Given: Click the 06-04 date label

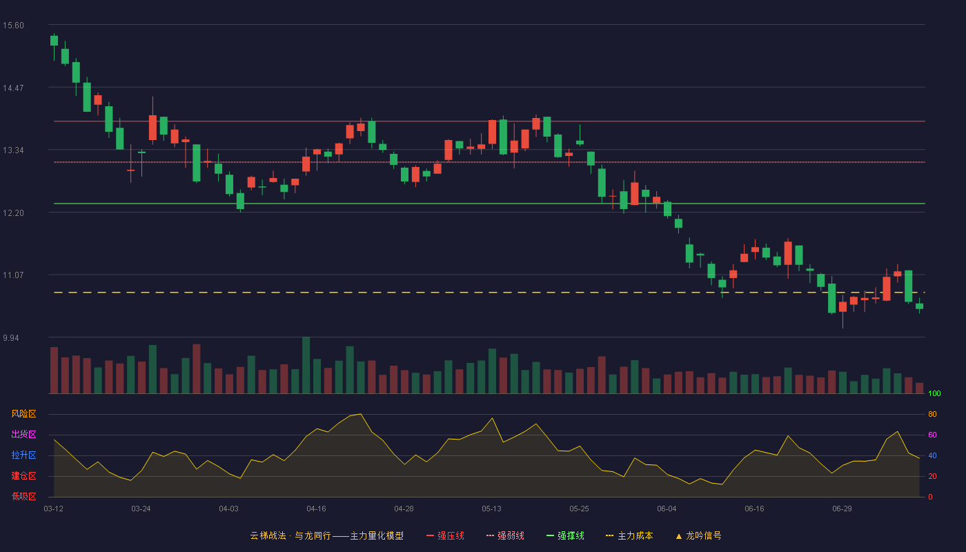Looking at the screenshot, I should tap(667, 509).
